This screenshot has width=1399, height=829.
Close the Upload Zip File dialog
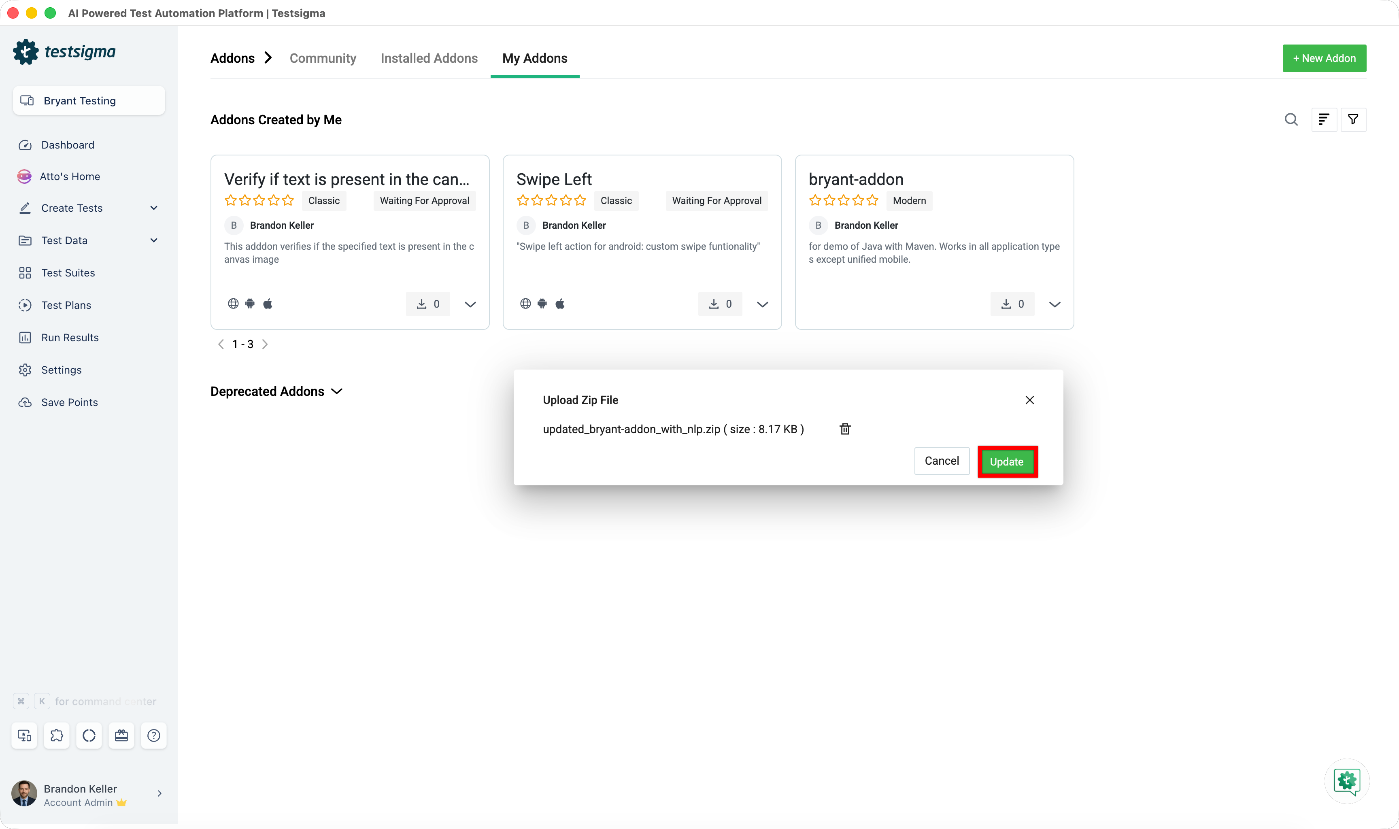click(1030, 400)
